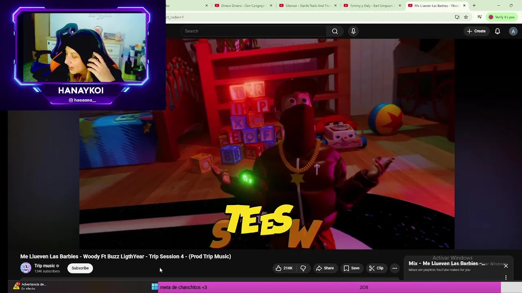The image size is (522, 293).
Task: Activate voice search microphone icon
Action: pyautogui.click(x=353, y=31)
